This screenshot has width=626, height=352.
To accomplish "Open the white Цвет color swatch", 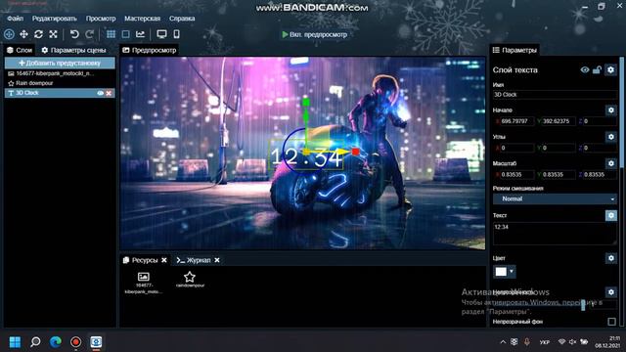I will pos(501,272).
